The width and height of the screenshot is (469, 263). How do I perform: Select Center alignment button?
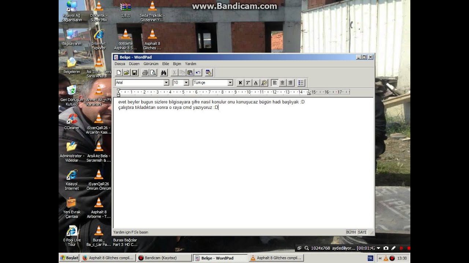[282, 83]
